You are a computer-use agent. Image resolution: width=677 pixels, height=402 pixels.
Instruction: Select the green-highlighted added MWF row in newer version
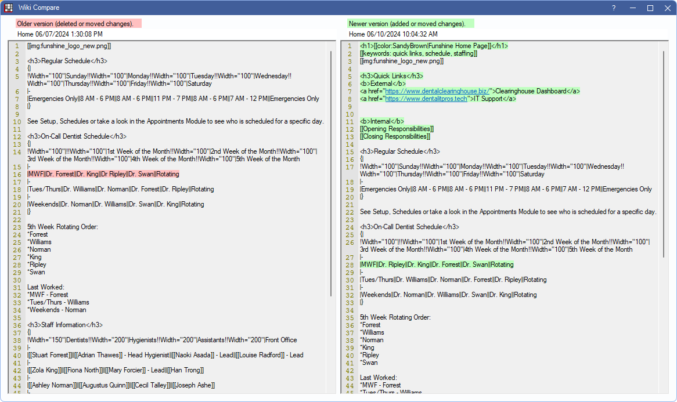(437, 265)
